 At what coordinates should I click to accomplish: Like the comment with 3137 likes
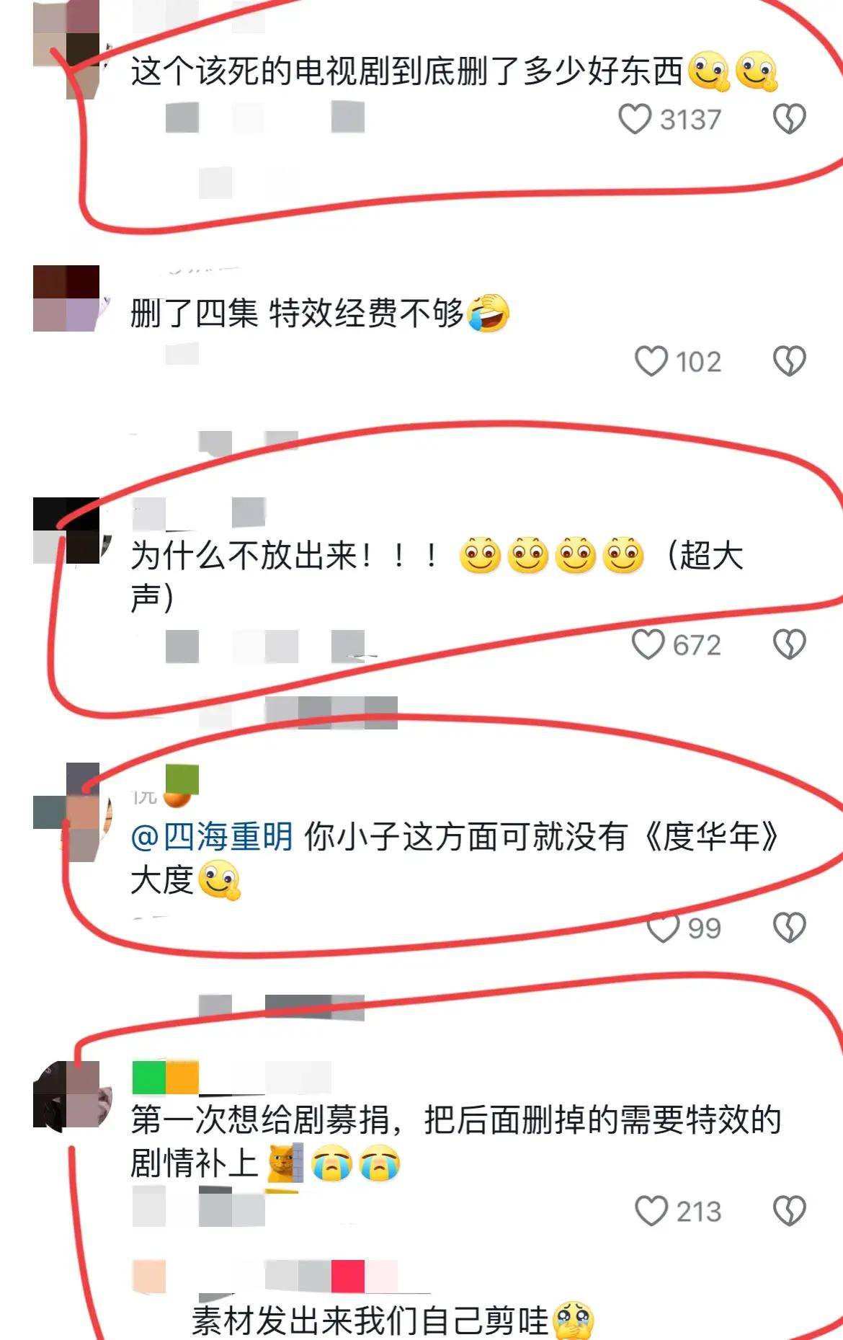635,119
